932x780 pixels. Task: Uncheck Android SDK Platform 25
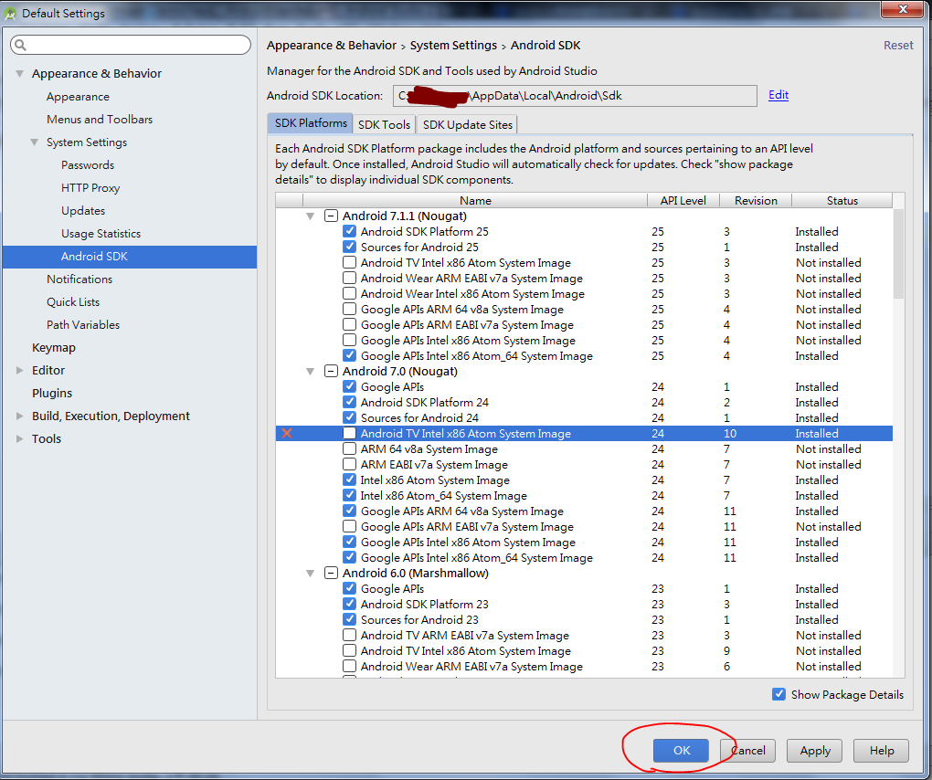pos(349,231)
